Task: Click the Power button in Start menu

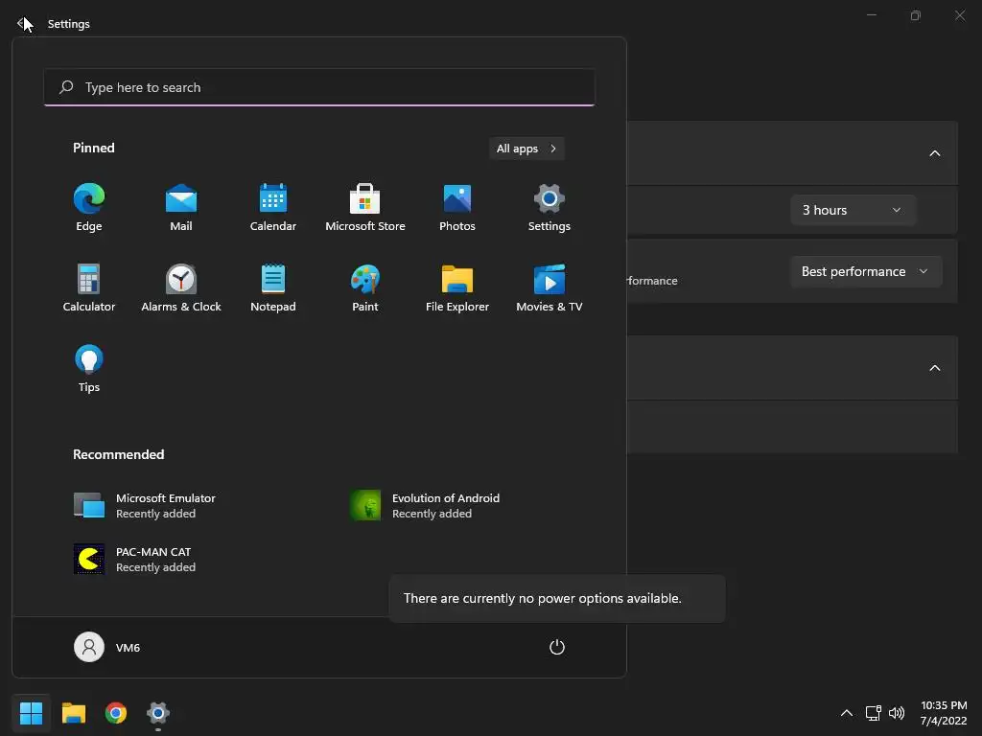Action: click(557, 647)
